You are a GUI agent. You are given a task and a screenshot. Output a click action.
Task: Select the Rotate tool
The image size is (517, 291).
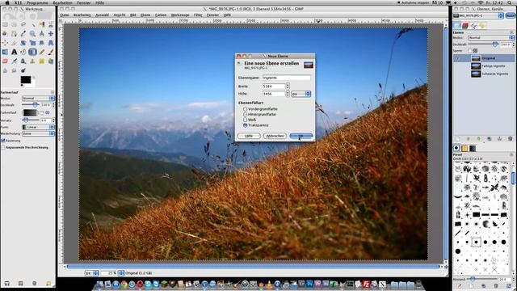click(23, 43)
